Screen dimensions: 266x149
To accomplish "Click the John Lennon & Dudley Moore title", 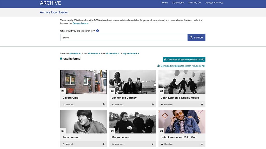I will (180, 98).
